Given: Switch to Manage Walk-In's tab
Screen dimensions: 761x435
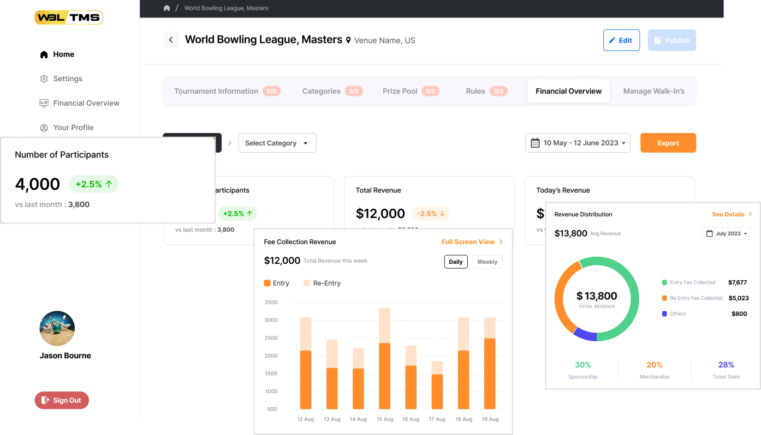Looking at the screenshot, I should tap(653, 91).
